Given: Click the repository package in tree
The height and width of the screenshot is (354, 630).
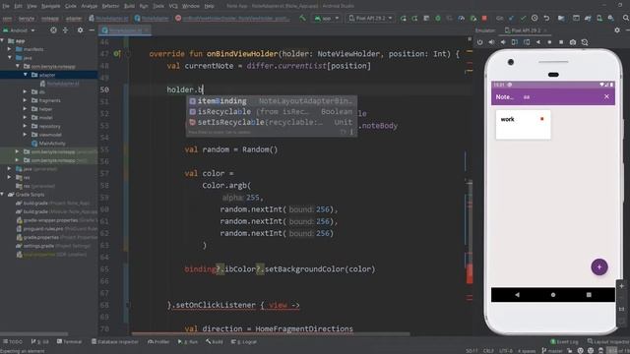Looking at the screenshot, I should (x=46, y=126).
